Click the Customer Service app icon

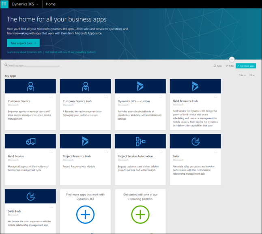point(30,86)
